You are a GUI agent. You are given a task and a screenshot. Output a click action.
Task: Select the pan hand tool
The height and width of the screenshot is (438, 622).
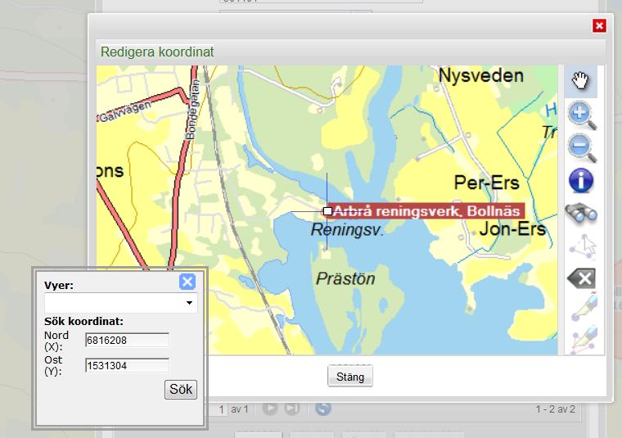(581, 81)
